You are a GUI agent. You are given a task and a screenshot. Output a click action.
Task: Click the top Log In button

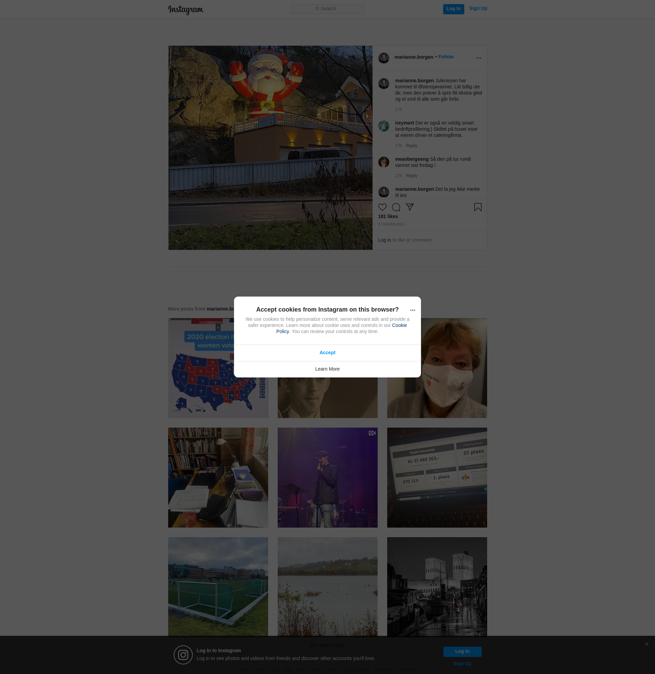click(453, 9)
